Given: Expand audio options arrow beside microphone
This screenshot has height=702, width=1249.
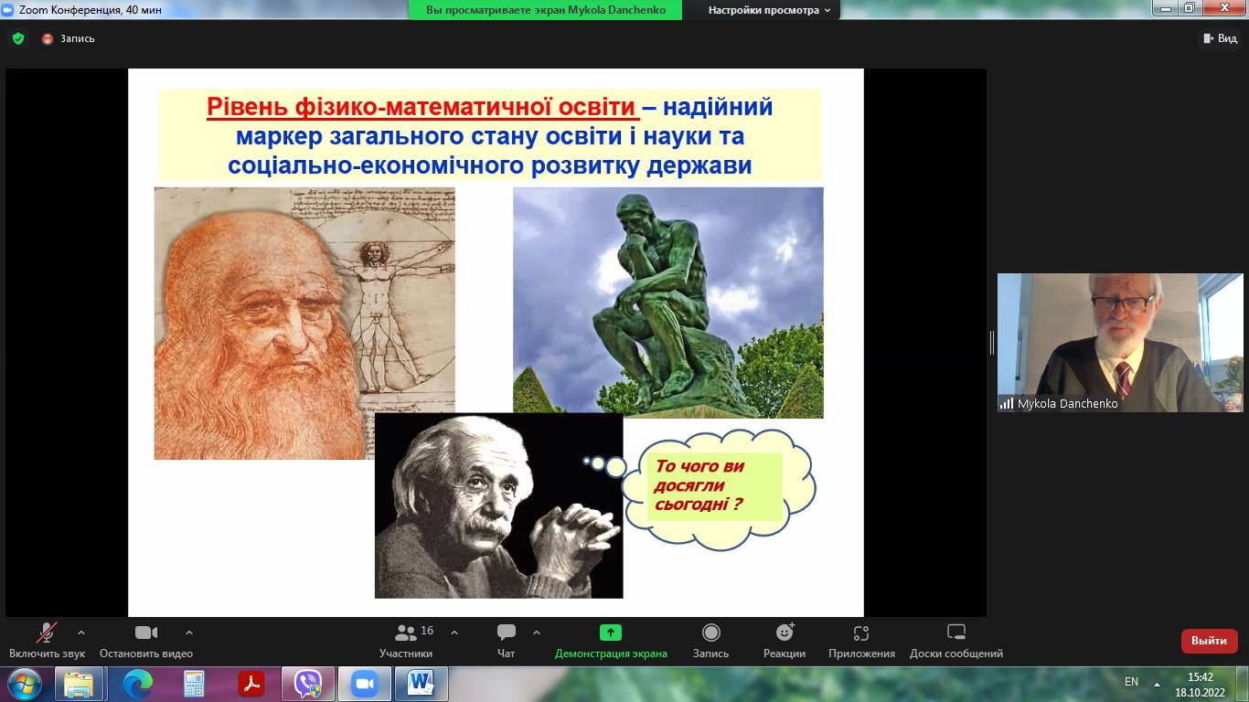Looking at the screenshot, I should click(81, 633).
